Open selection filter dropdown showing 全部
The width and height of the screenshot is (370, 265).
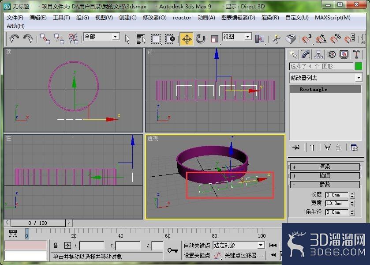tap(101, 37)
